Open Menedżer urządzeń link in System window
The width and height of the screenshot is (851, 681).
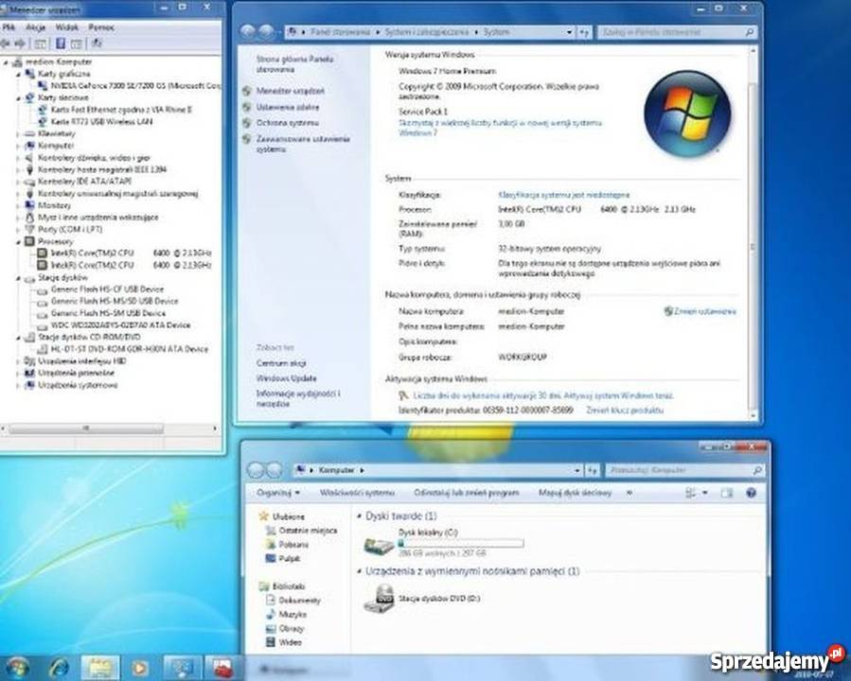[290, 91]
